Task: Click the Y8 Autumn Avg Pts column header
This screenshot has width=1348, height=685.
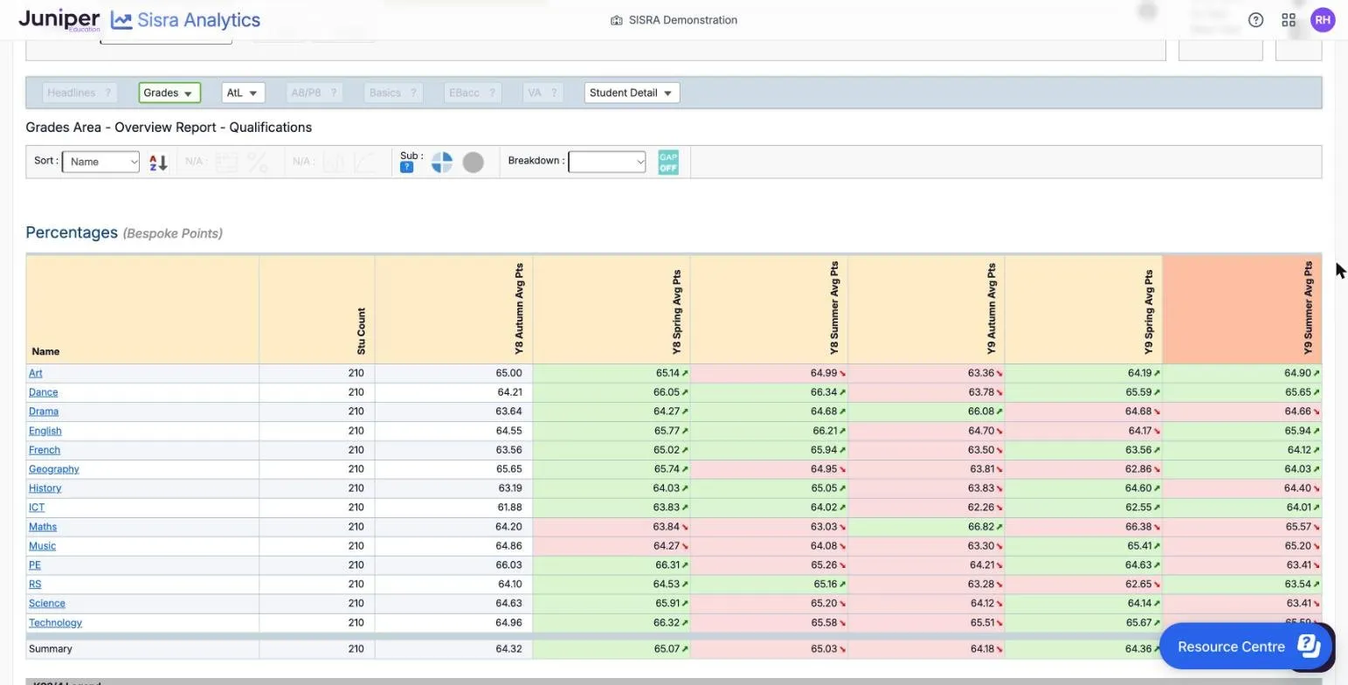Action: pos(453,309)
